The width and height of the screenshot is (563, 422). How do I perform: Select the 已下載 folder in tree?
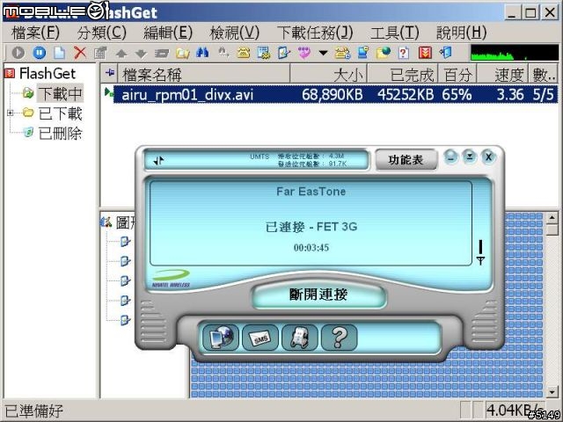61,113
